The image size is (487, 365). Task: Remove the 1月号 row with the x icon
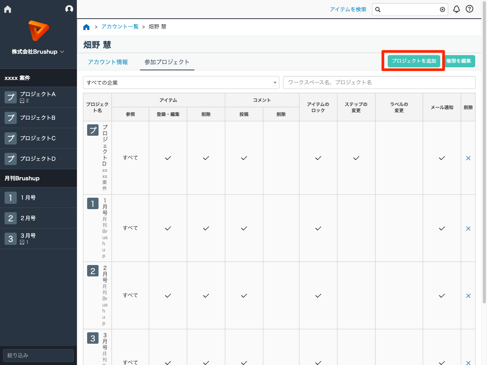468,229
